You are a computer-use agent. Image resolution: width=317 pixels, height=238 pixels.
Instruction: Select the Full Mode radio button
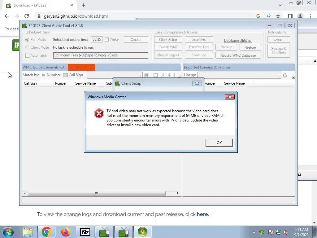pos(27,40)
